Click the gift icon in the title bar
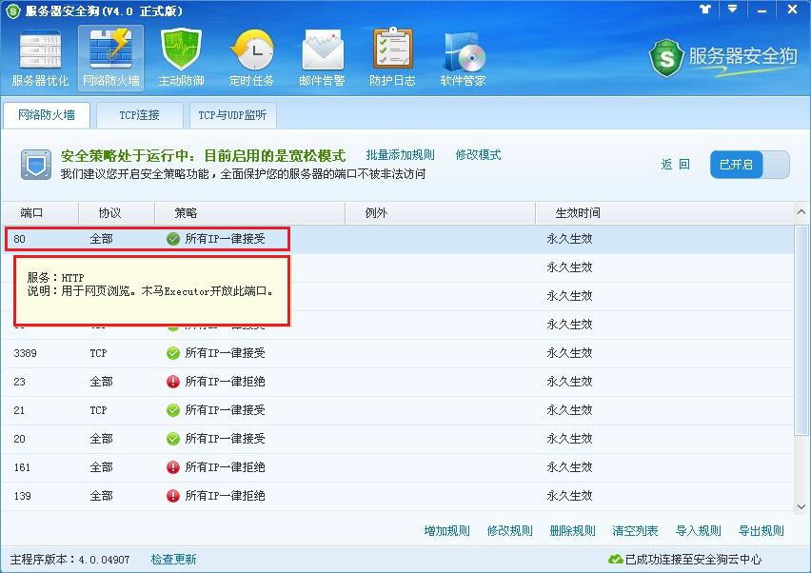The image size is (811, 573). point(704,10)
